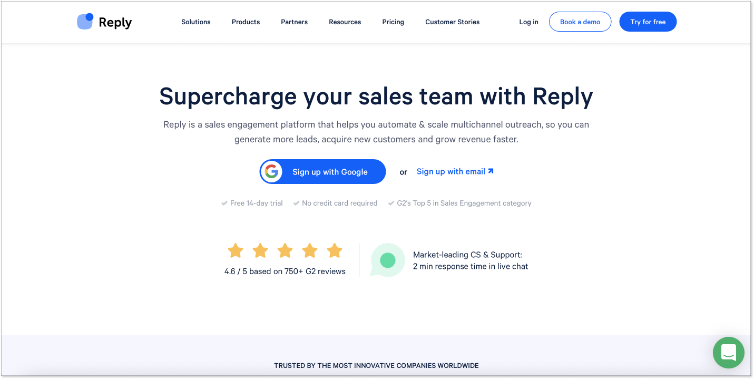This screenshot has width=754, height=379.
Task: Click the Reply logo icon
Action: (85, 22)
